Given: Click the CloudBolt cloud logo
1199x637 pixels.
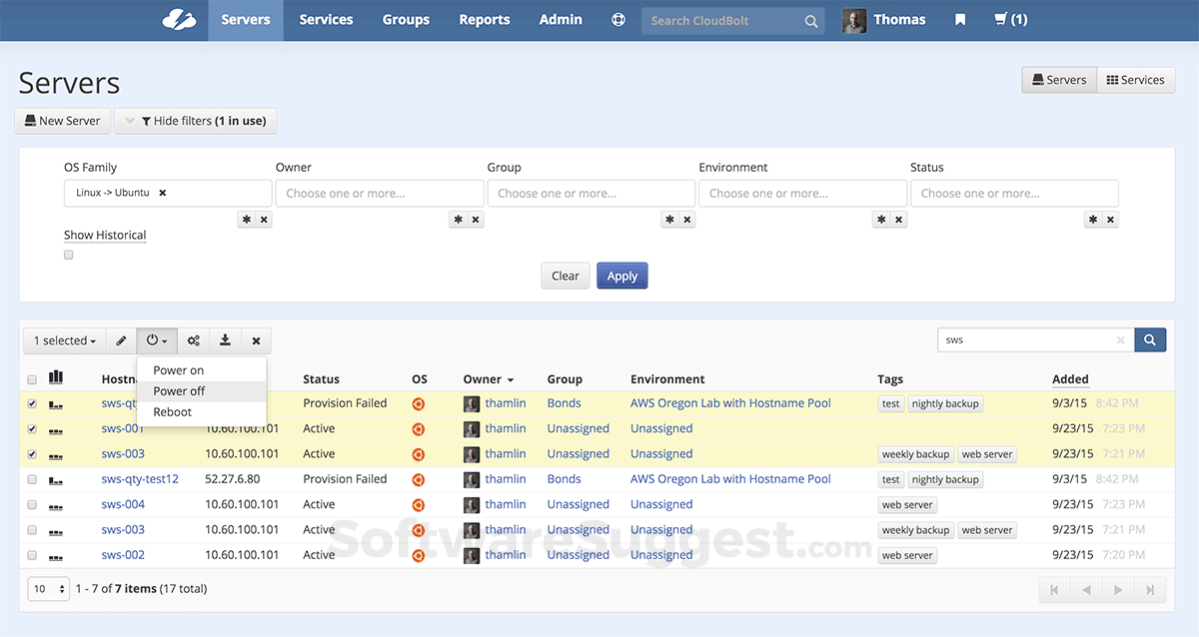Looking at the screenshot, I should tap(179, 20).
